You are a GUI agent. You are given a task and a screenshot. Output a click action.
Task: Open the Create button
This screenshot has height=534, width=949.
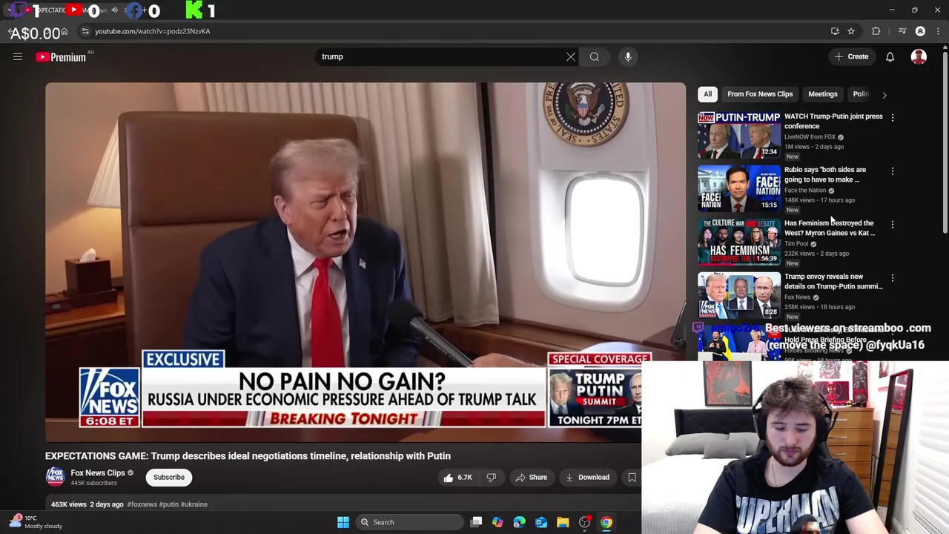tap(852, 57)
